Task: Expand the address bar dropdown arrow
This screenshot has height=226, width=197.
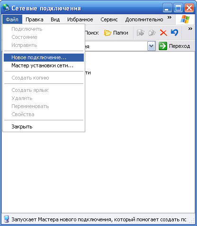Action: click(151, 46)
